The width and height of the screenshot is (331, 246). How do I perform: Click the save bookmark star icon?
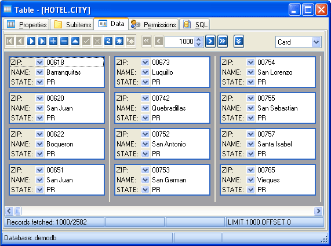click(x=119, y=41)
